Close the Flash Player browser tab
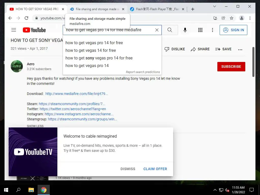This screenshot has width=260, height=195. point(183,9)
